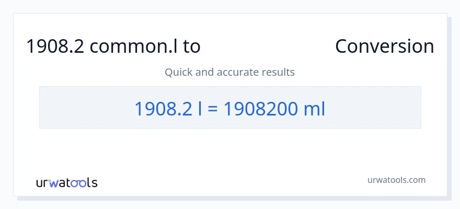The height and width of the screenshot is (209, 460).
Task: Select the '1908200' value in the result
Action: point(260,109)
